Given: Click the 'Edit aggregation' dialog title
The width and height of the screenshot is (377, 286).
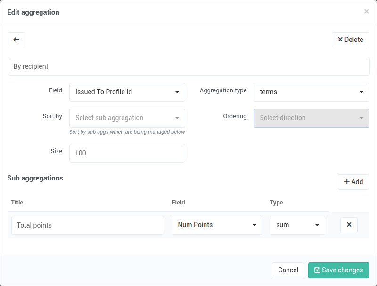Looking at the screenshot, I should (x=33, y=12).
